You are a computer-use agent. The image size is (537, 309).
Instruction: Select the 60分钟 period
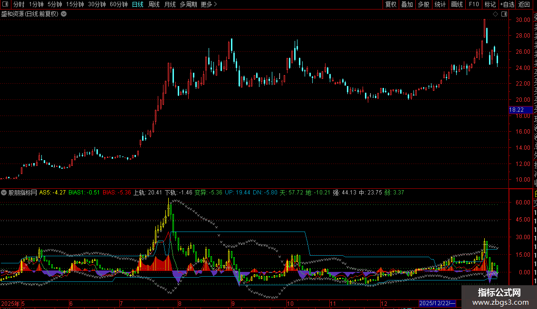click(119, 4)
